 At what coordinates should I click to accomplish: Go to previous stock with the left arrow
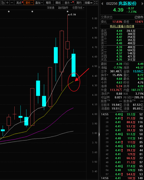102,4
